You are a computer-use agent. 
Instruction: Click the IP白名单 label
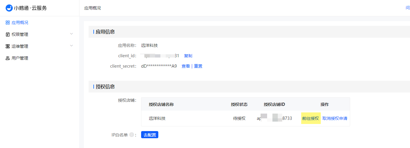coord(120,135)
